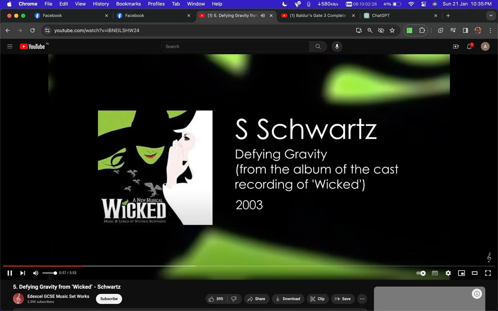Go back in browser history
This screenshot has height=311, width=498.
(x=8, y=30)
